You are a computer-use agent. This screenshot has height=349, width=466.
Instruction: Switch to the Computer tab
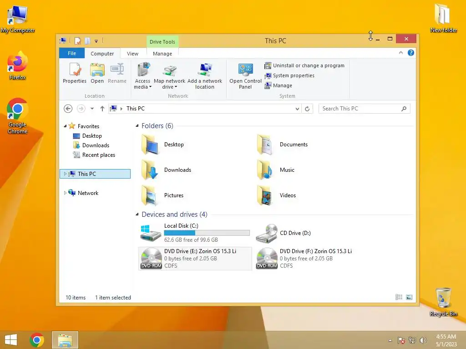(102, 54)
